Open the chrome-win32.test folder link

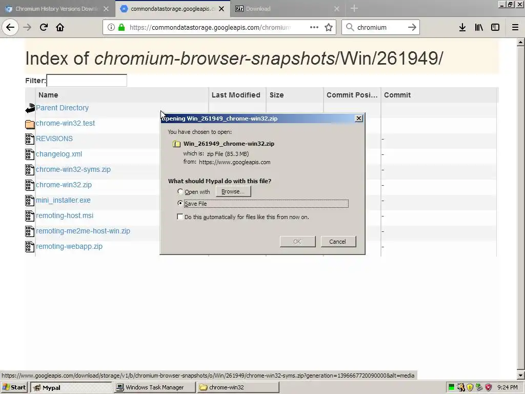(65, 123)
